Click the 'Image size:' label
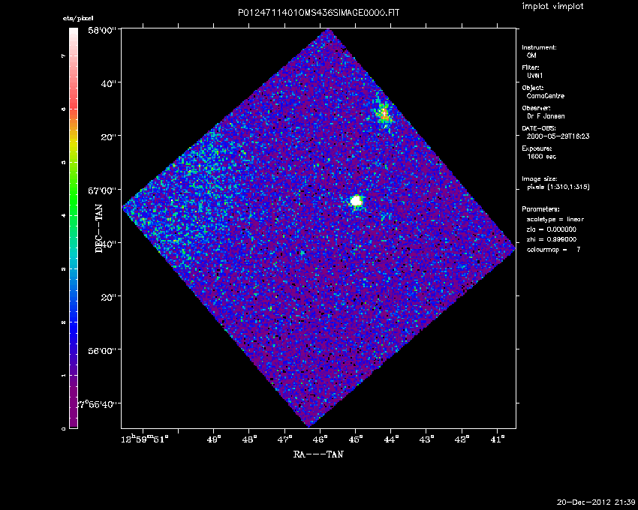Image resolution: width=638 pixels, height=510 pixels. [540, 179]
